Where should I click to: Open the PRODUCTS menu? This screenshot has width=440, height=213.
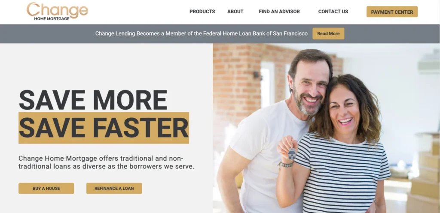[x=202, y=12]
